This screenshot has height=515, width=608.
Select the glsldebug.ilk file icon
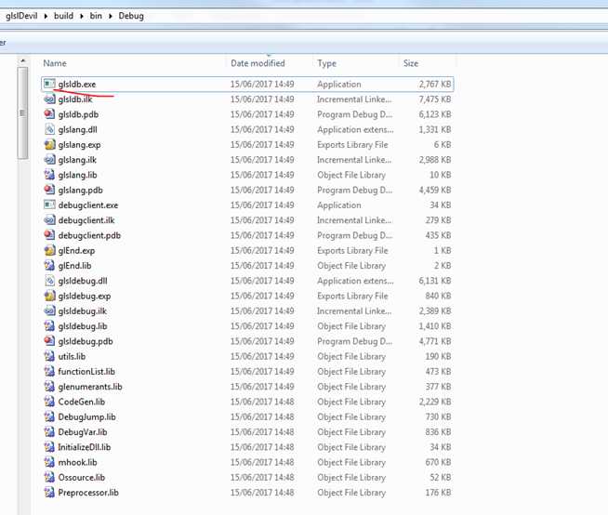click(49, 310)
